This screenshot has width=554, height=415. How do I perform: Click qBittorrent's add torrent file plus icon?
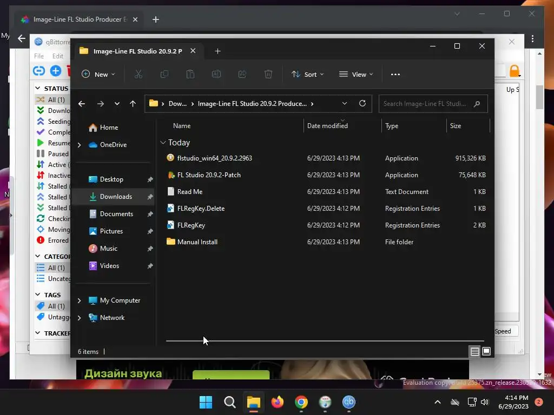pos(56,71)
